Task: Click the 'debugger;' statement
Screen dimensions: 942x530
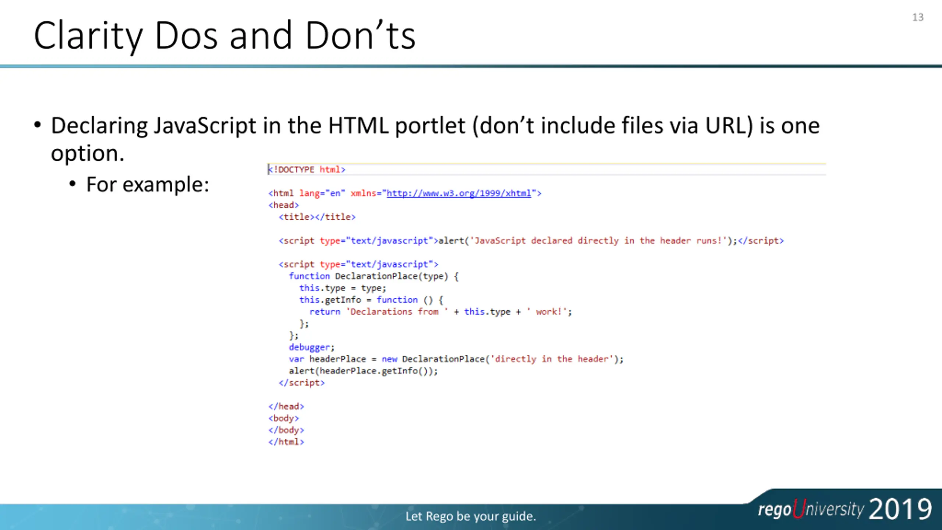Action: [312, 347]
